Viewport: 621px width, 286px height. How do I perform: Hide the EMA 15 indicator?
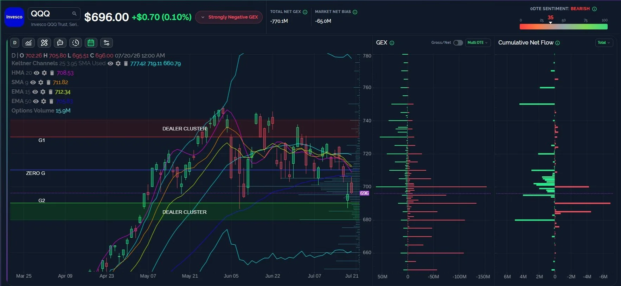[35, 92]
